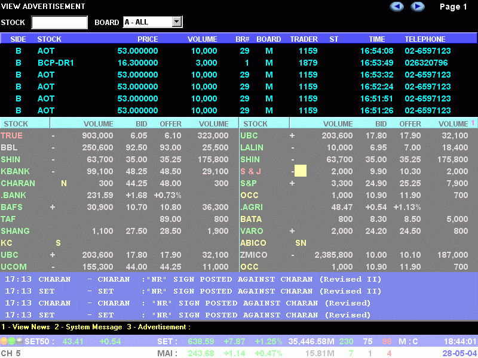This screenshot has width=478, height=358.
Task: Click the Page 1 indicator
Action: click(x=454, y=7)
